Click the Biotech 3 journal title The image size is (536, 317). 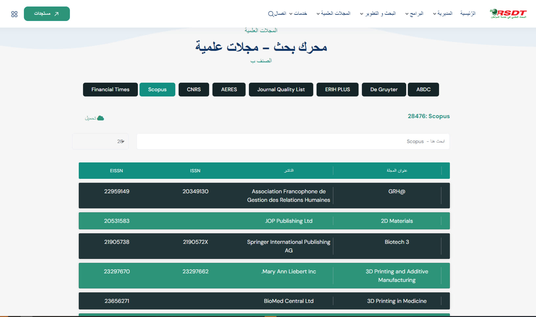coord(397,242)
